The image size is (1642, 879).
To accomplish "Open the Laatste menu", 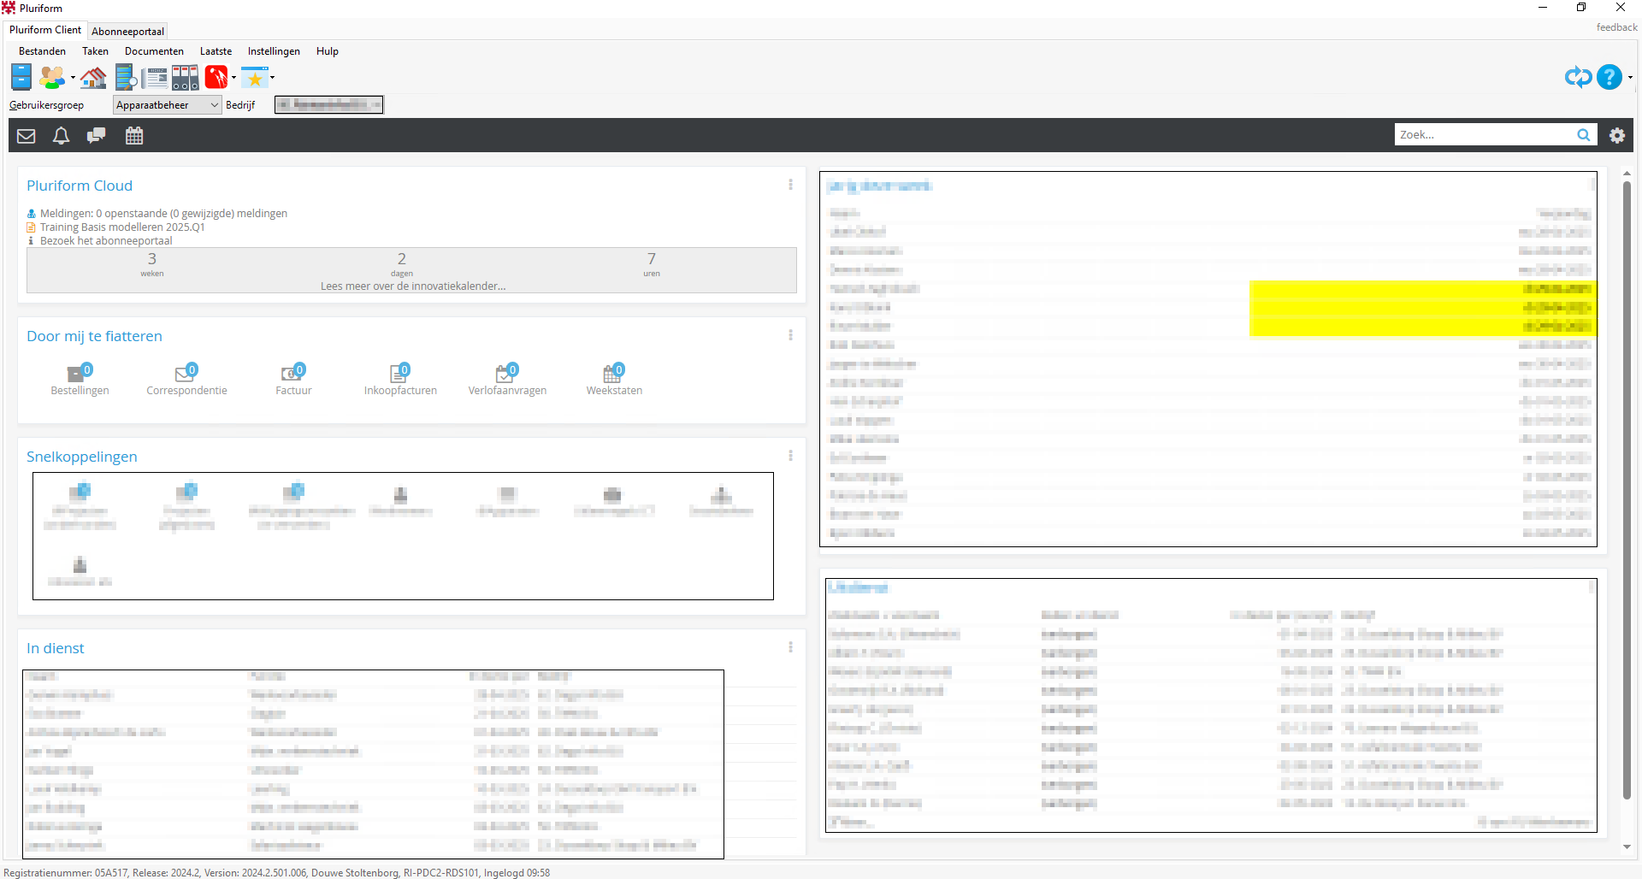I will coord(216,51).
